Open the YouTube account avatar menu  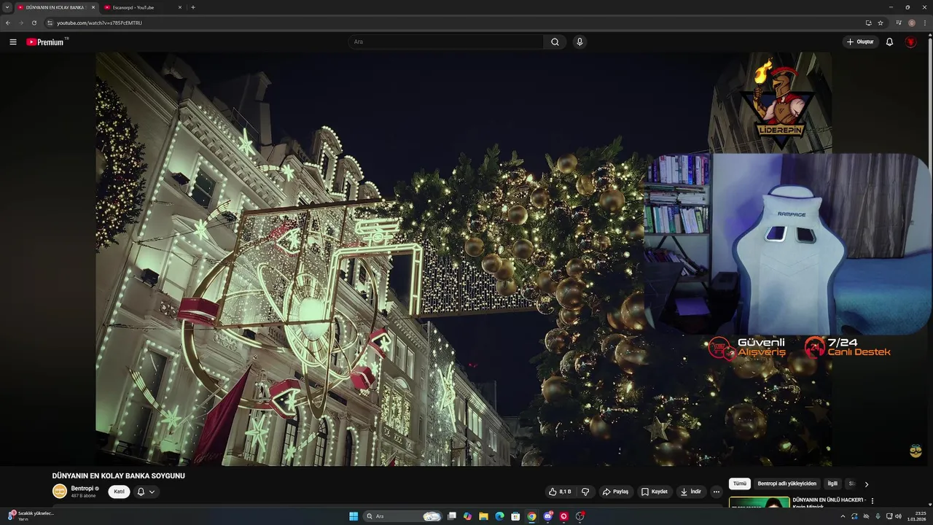point(910,42)
